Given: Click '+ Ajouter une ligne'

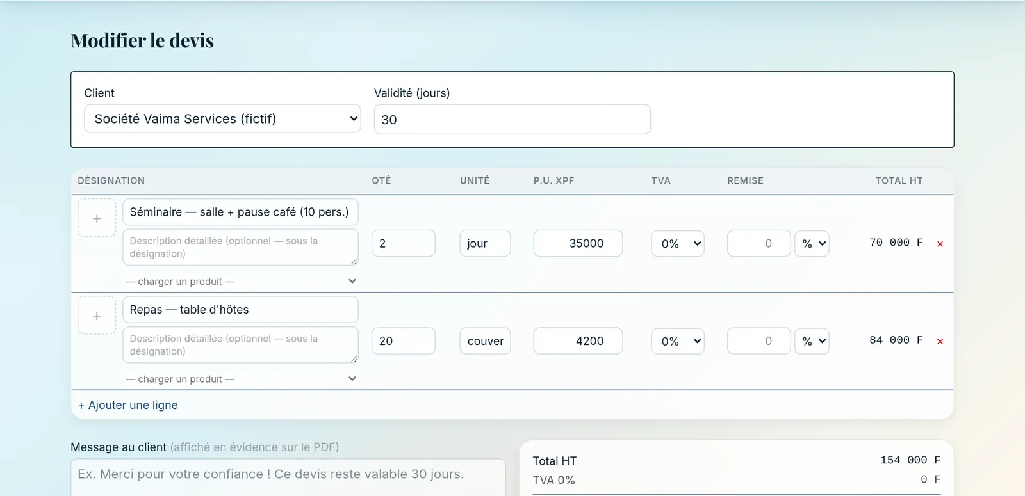Looking at the screenshot, I should 128,405.
